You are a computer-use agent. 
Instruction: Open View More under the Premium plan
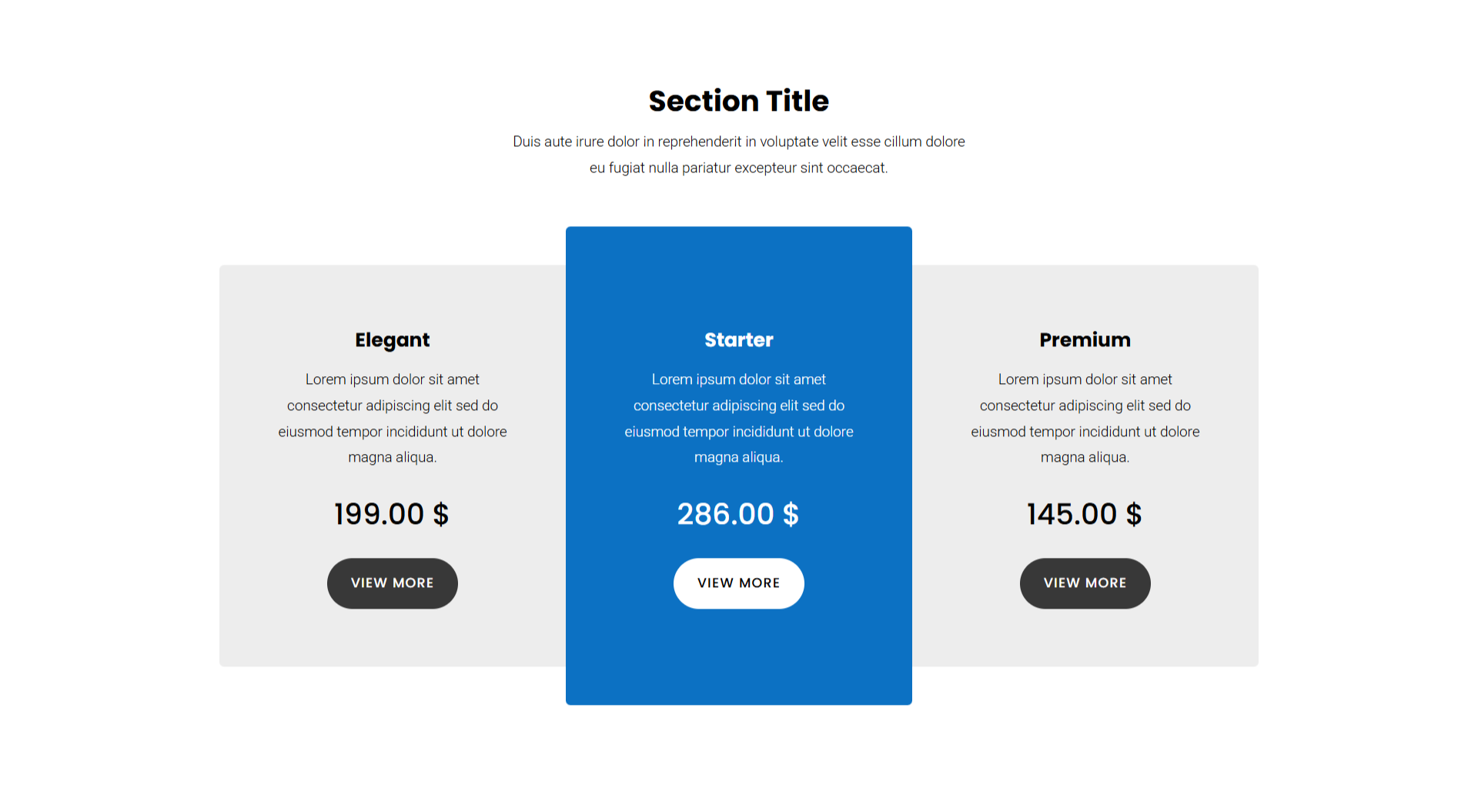point(1085,583)
